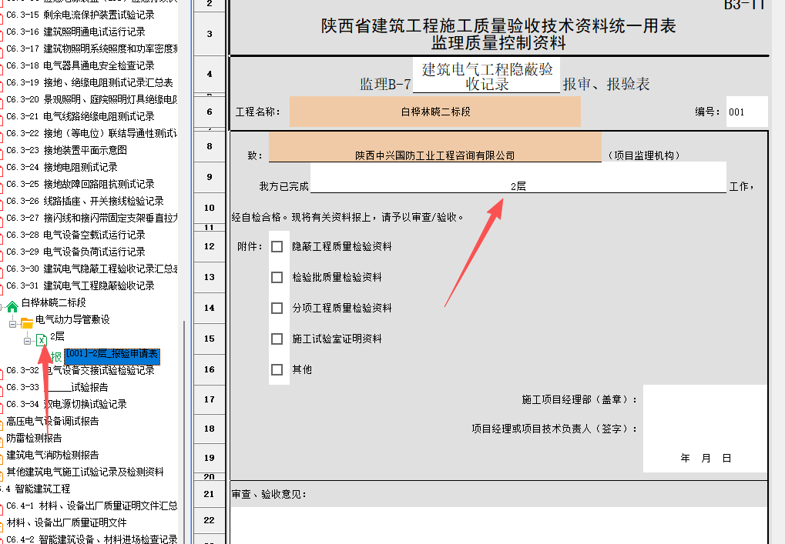
Task: Click the 陕西中兴国防工业工程咨询有限公司 recipient field
Action: (435, 155)
